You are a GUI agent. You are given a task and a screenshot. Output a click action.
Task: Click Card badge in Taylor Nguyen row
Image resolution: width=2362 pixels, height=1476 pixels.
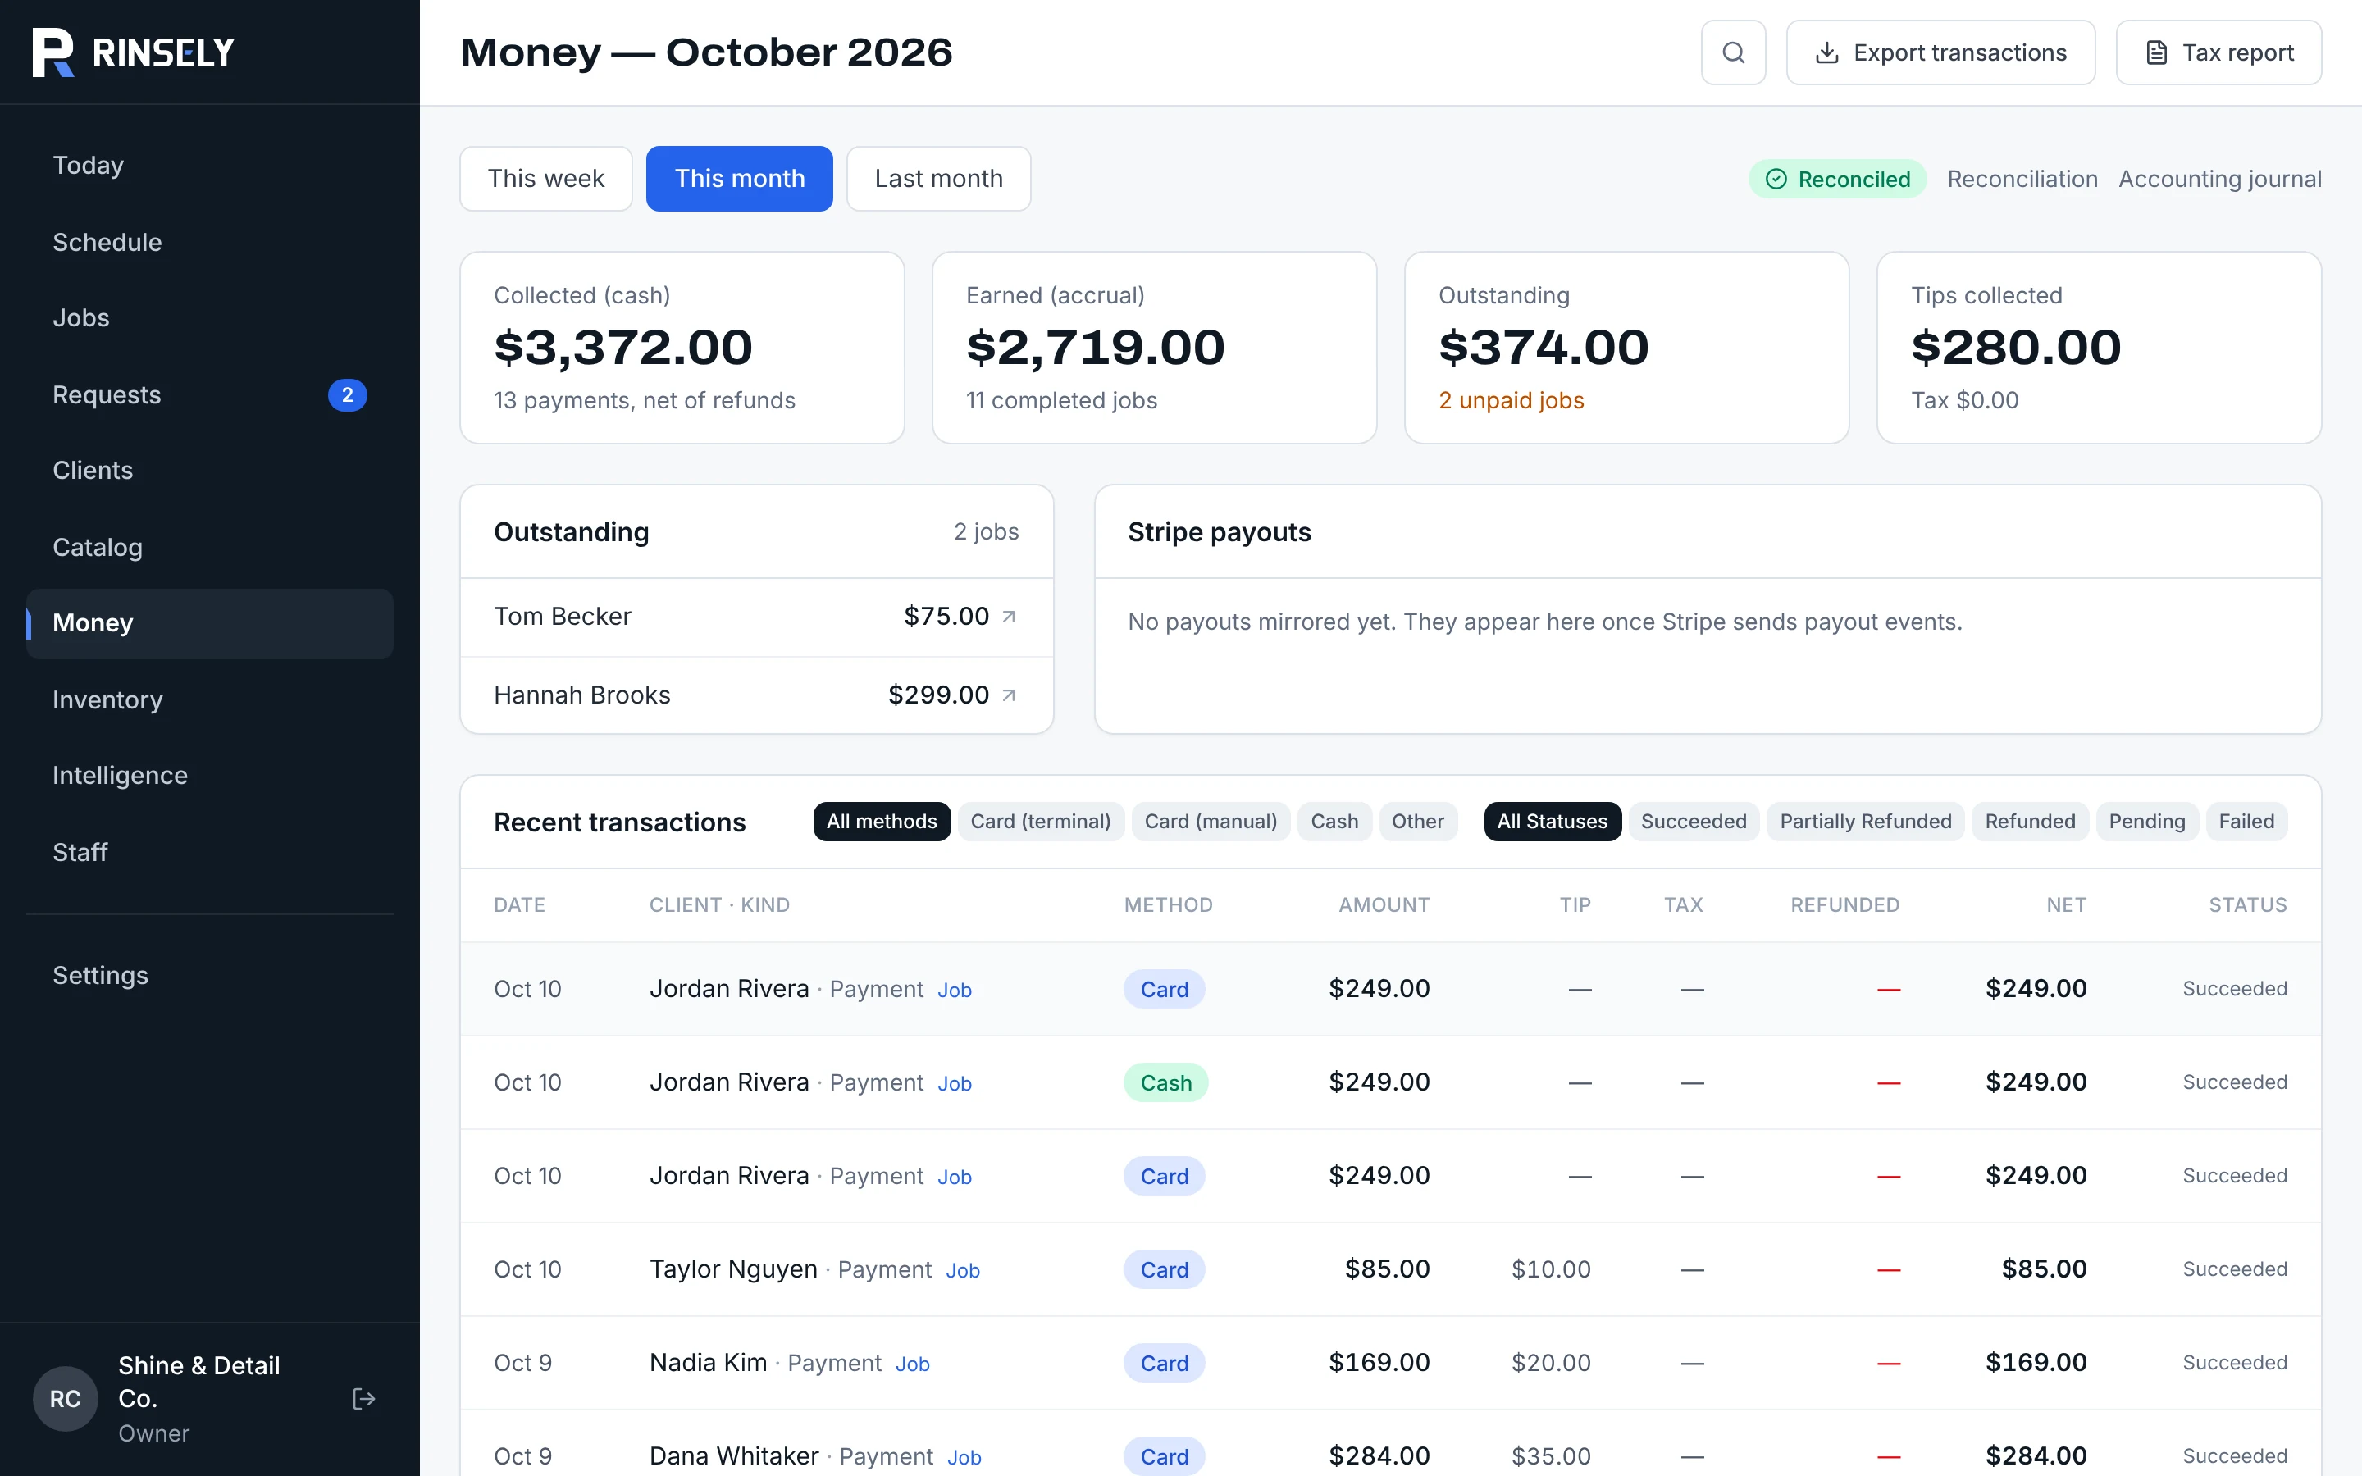[x=1165, y=1269]
